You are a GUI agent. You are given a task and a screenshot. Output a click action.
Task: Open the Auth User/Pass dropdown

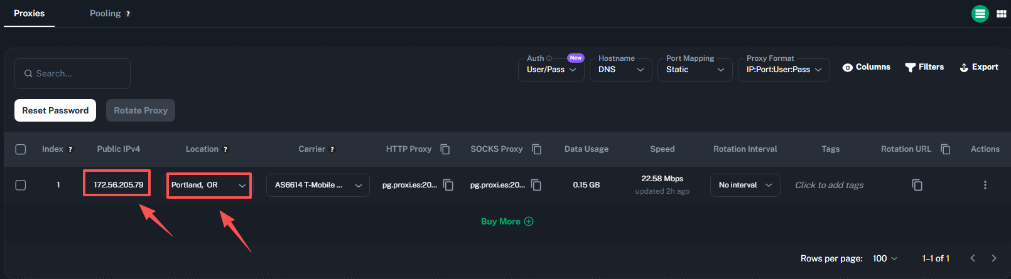tap(551, 70)
